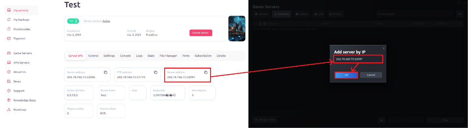
Task: Switch to the Control tab
Action: coord(93,56)
